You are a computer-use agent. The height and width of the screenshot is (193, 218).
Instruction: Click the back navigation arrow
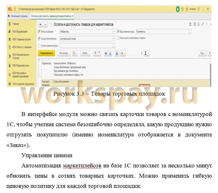click(41, 24)
